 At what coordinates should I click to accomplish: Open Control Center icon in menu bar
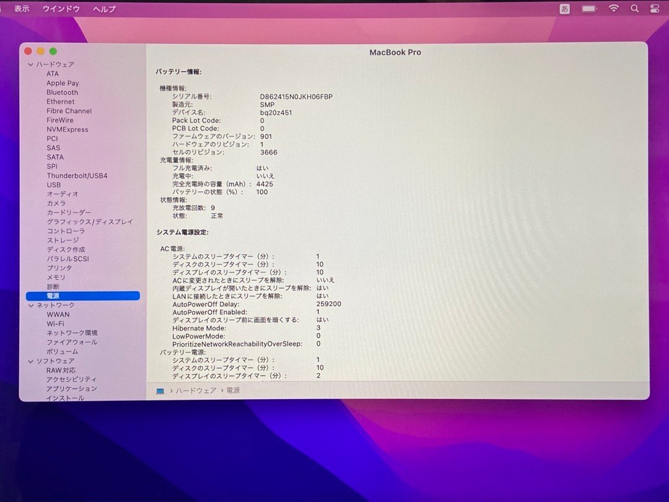(655, 9)
